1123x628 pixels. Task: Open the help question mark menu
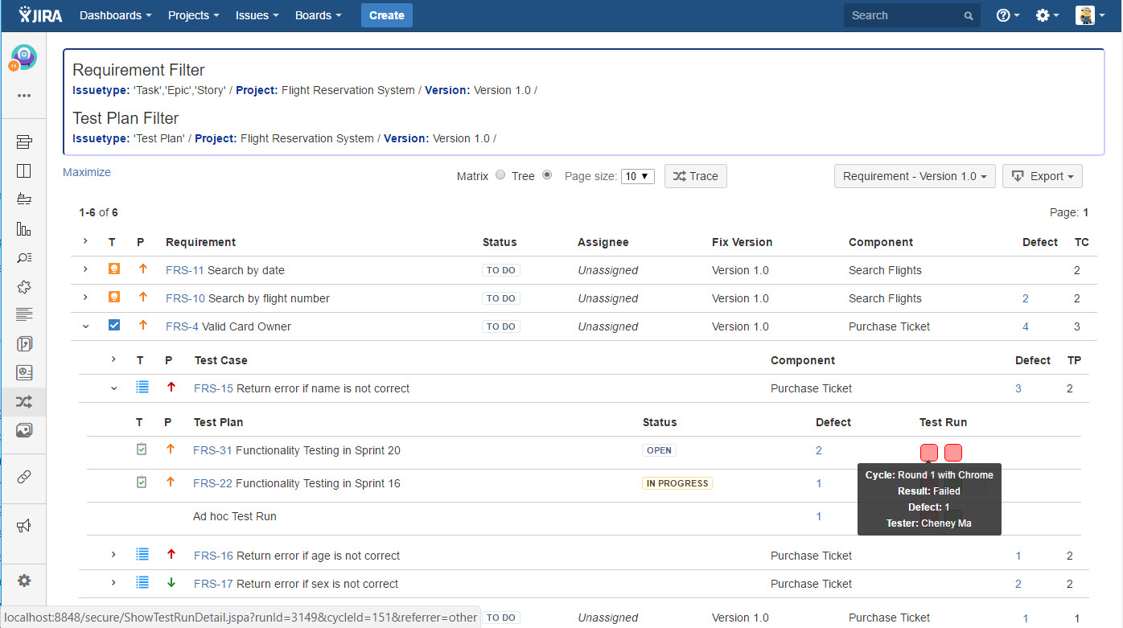[1007, 15]
